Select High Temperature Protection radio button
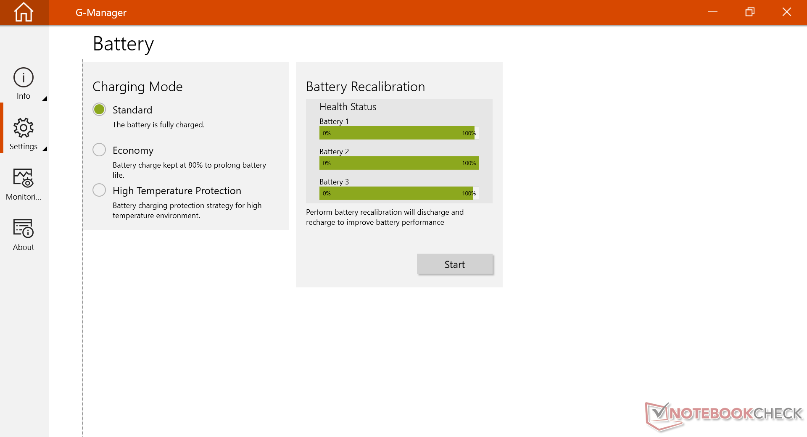 point(99,190)
